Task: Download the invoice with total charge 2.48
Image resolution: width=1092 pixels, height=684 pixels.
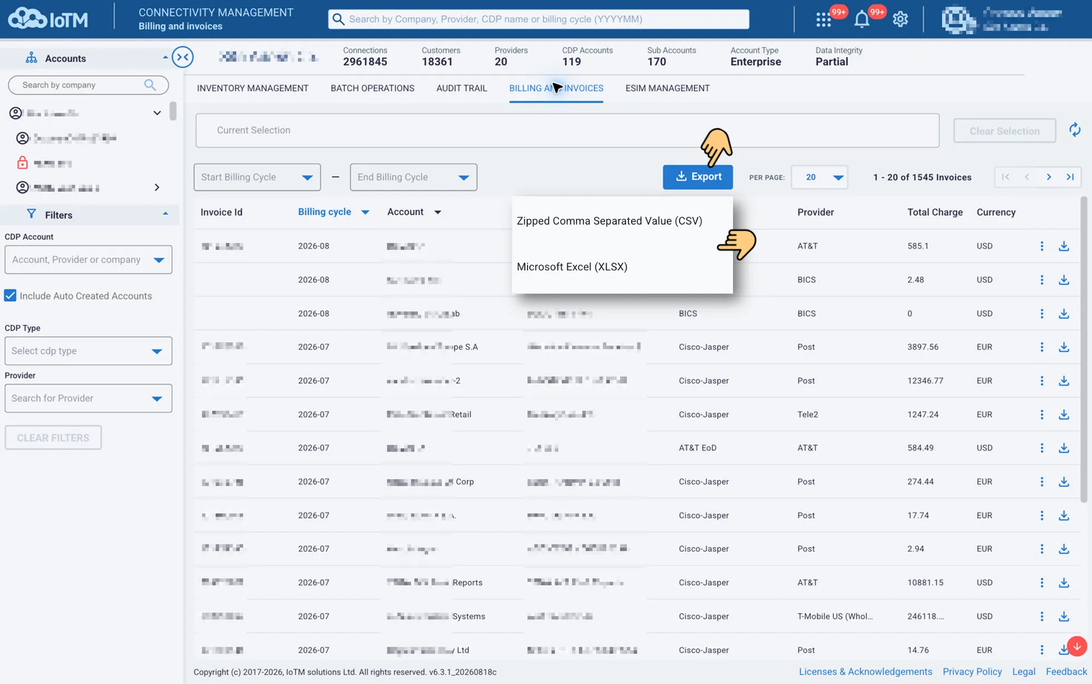Action: click(1064, 280)
